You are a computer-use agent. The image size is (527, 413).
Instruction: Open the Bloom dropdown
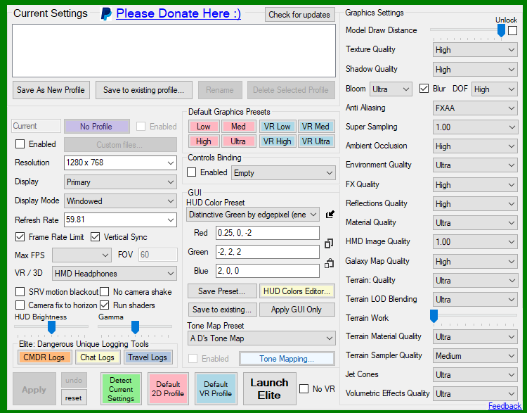391,89
